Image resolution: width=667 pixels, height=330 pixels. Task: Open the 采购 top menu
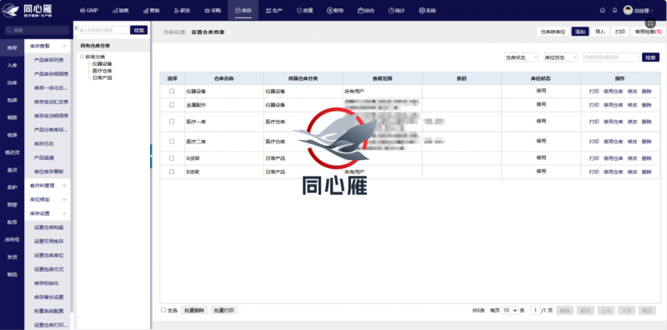click(x=213, y=10)
